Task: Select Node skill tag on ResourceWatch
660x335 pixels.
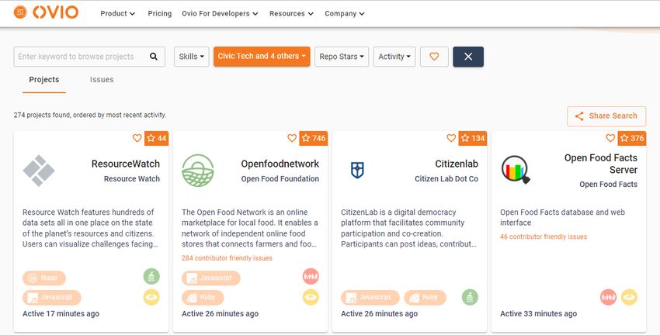Action: coord(44,278)
